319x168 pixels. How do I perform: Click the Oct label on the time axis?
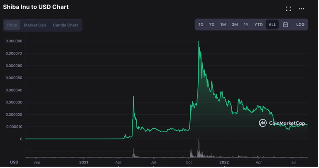(189, 162)
